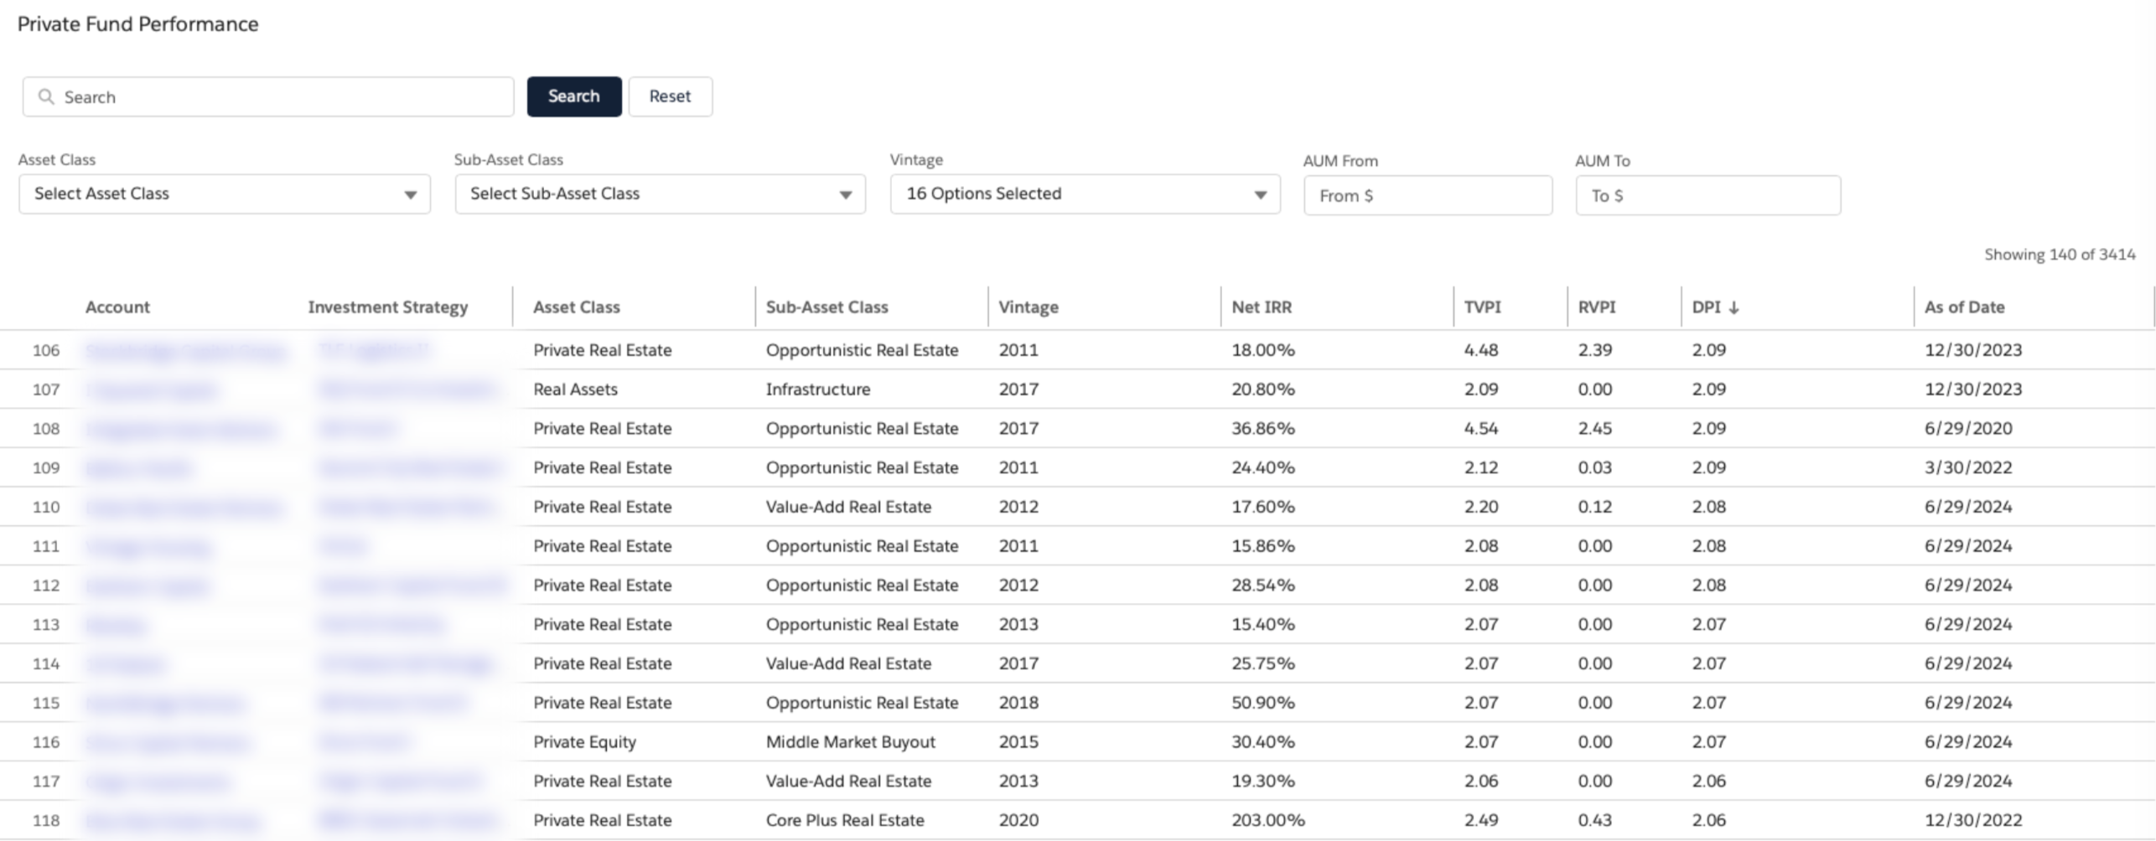This screenshot has width=2156, height=841.
Task: Click the As of Date column header
Action: click(x=1963, y=307)
